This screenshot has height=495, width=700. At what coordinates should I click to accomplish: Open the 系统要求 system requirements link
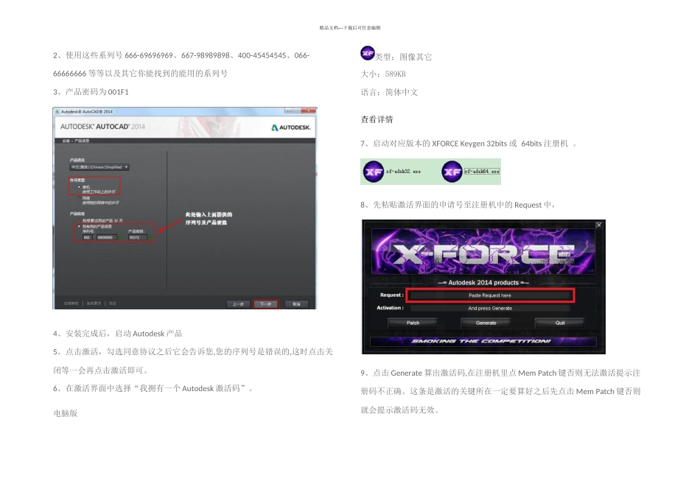(x=94, y=303)
